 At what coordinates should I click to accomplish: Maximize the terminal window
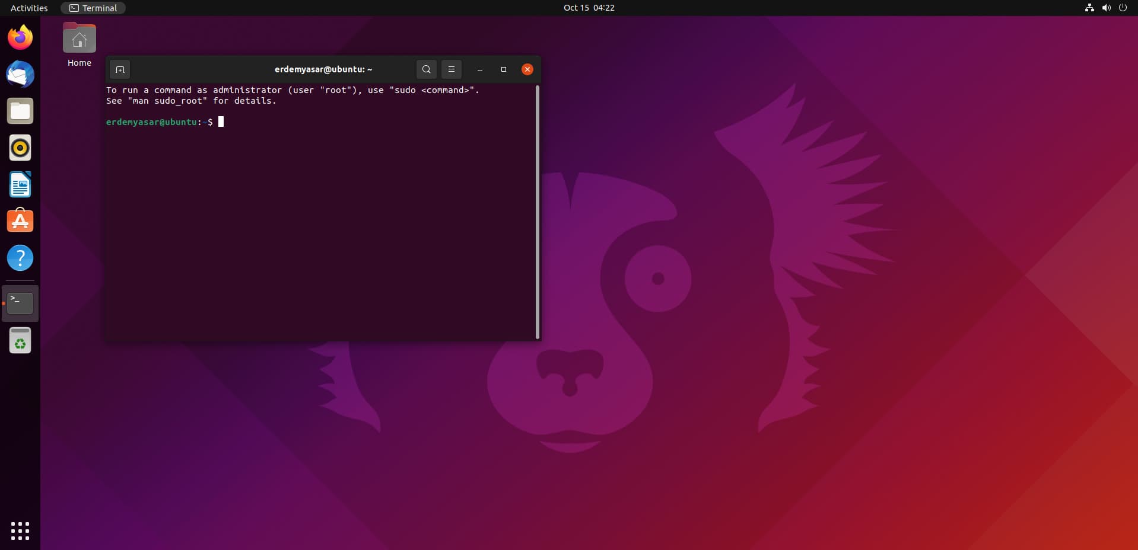[x=503, y=69]
